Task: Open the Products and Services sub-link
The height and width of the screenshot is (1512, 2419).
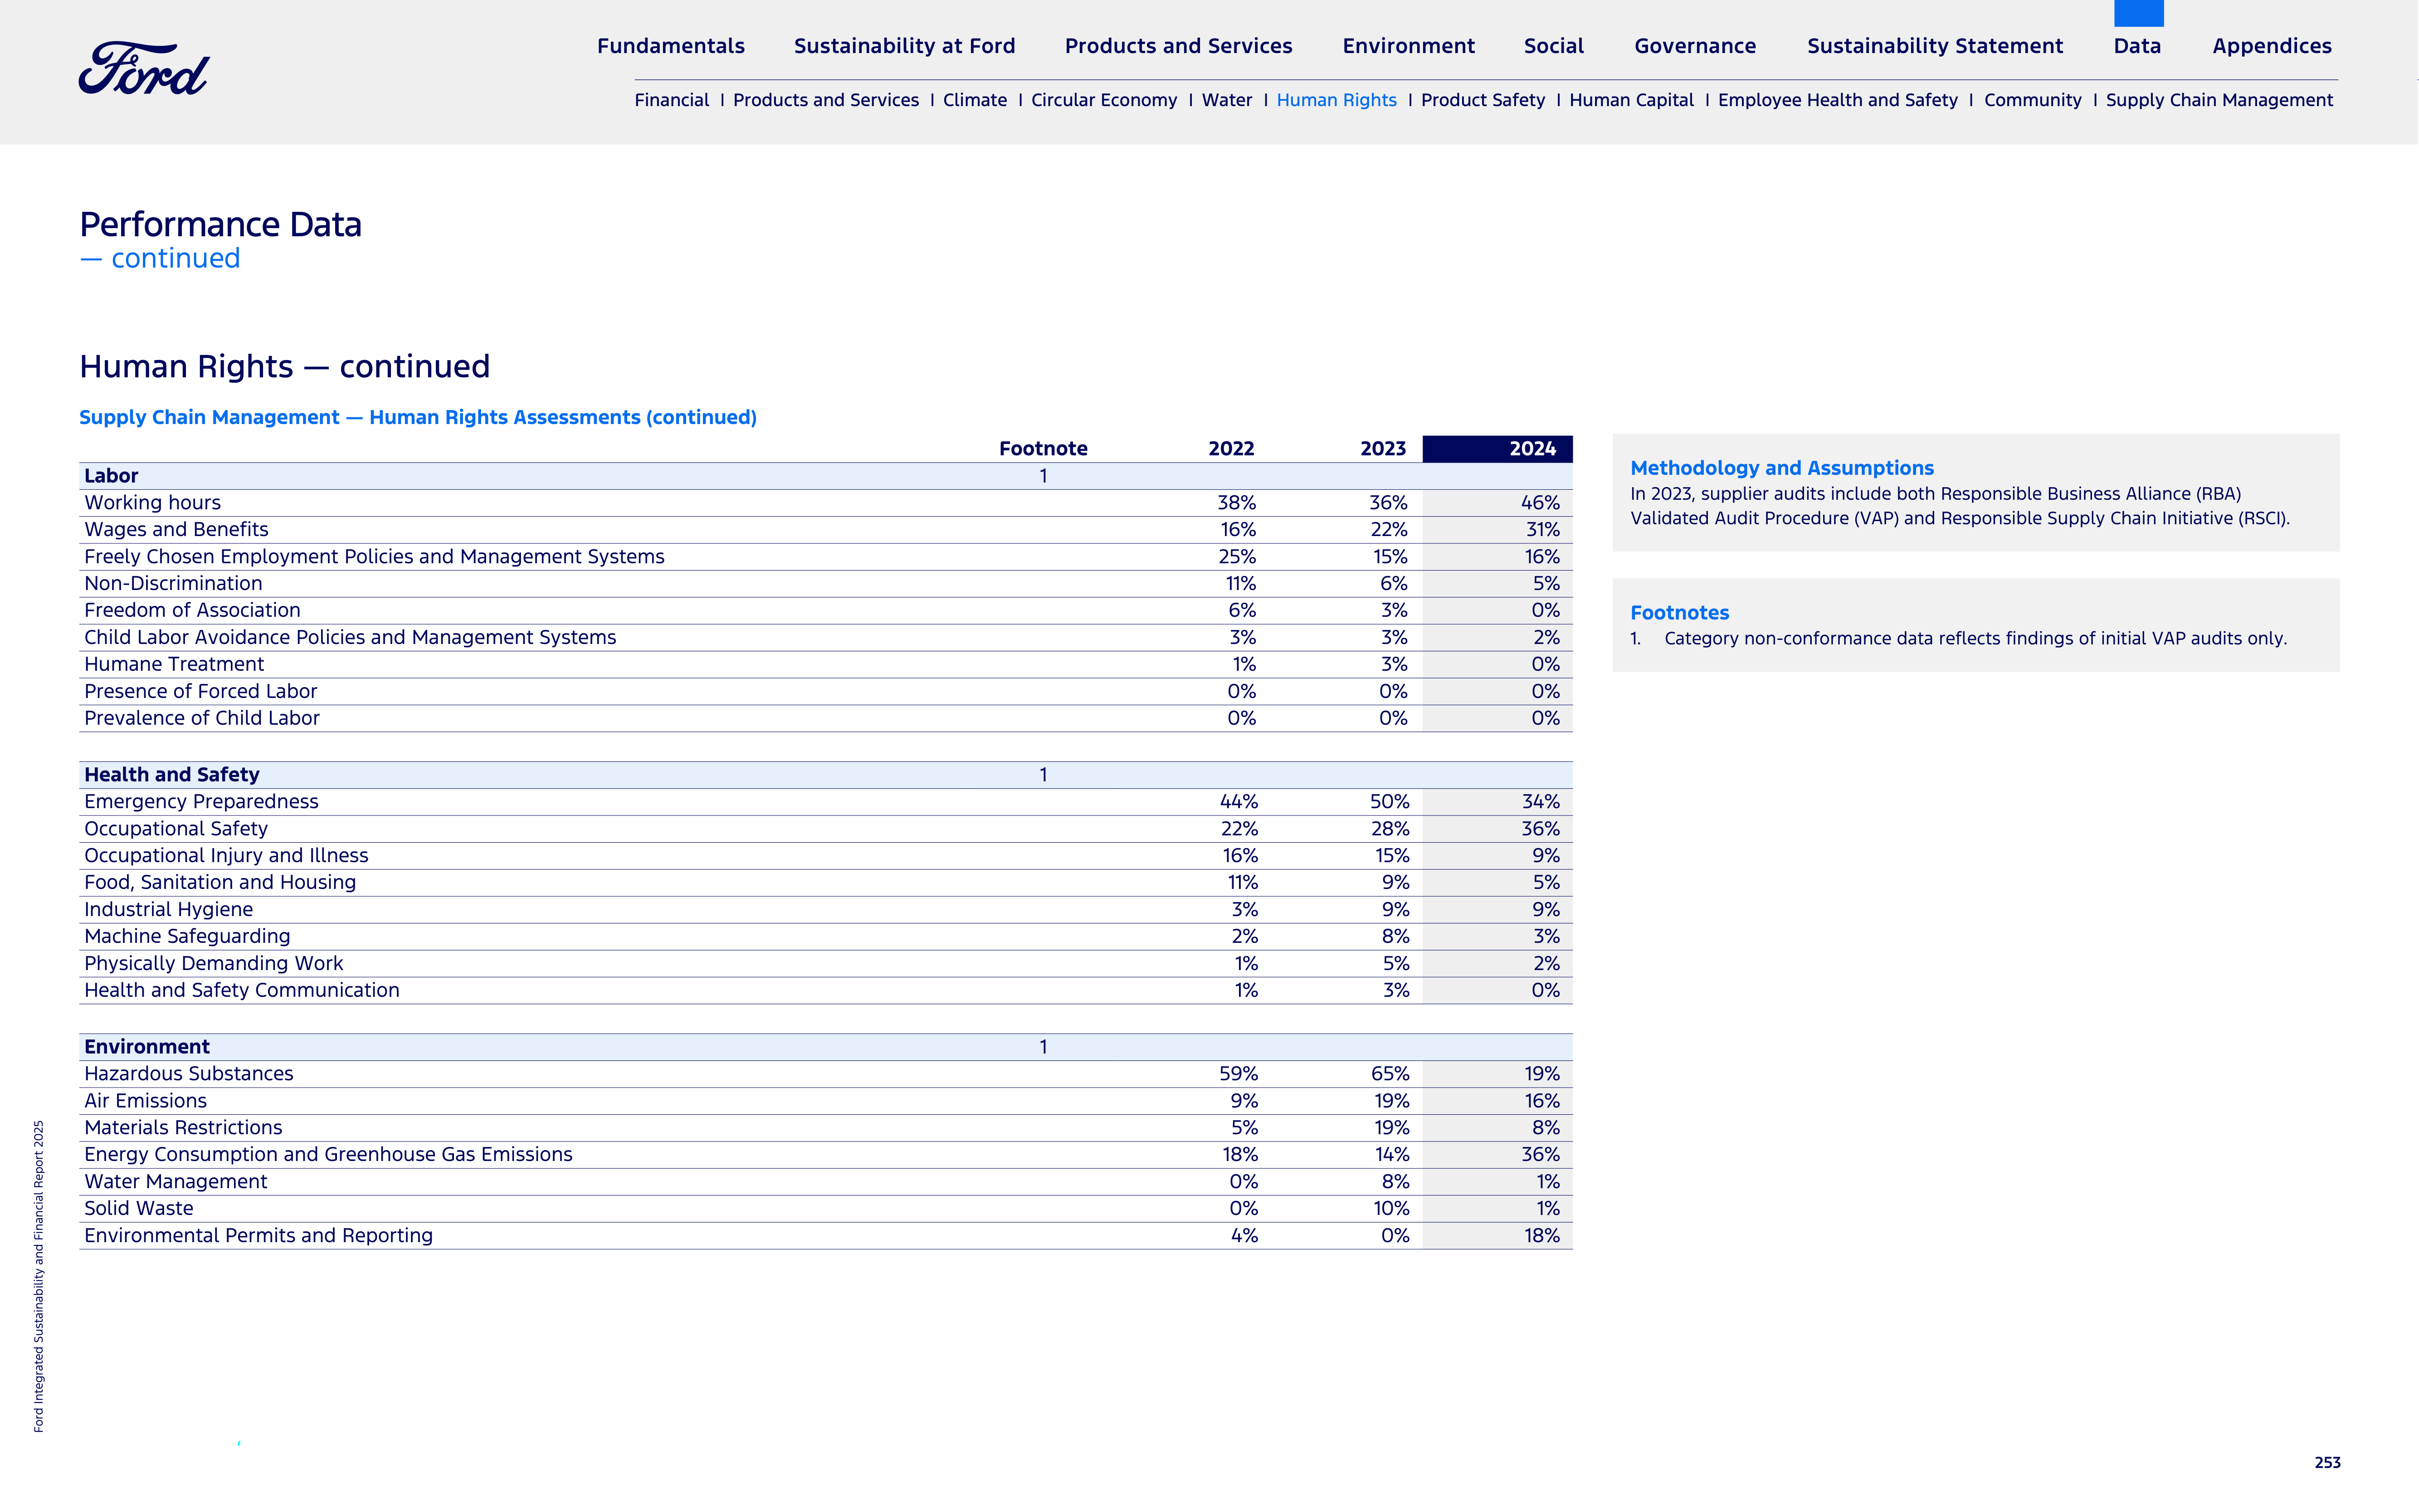Action: (x=826, y=100)
